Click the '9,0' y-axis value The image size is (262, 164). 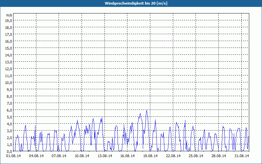click(x=9, y=90)
